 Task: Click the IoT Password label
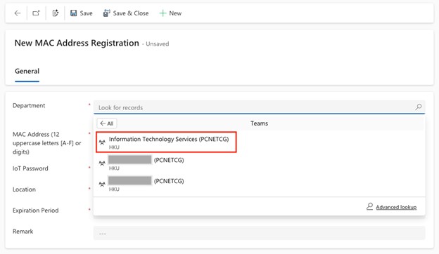(x=30, y=168)
